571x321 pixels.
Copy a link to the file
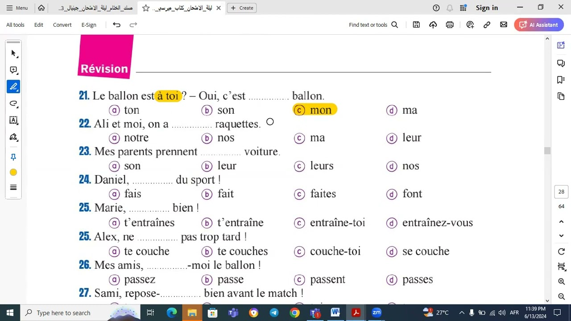(487, 25)
